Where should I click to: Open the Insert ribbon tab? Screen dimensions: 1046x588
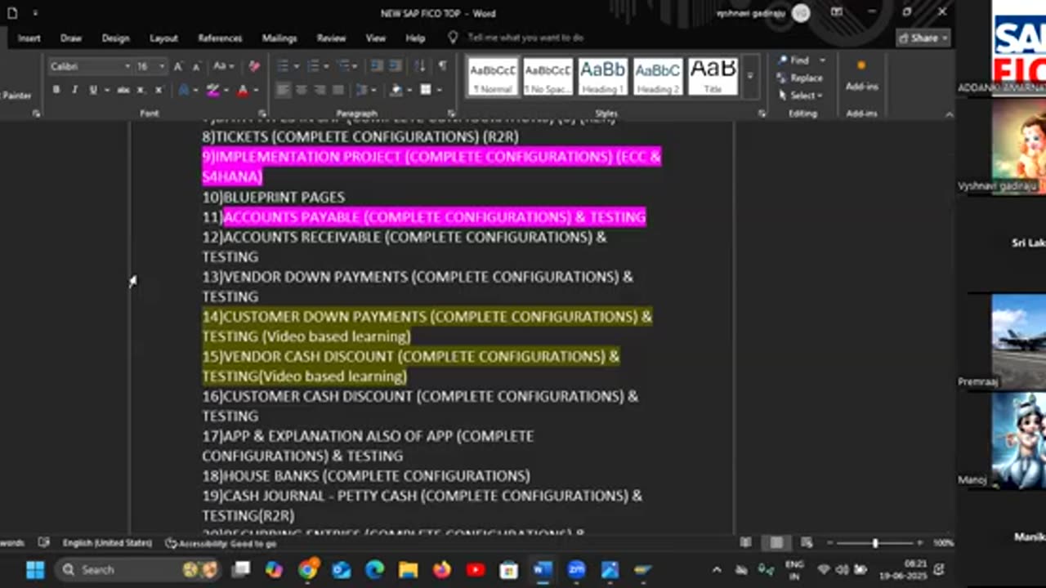pos(29,38)
